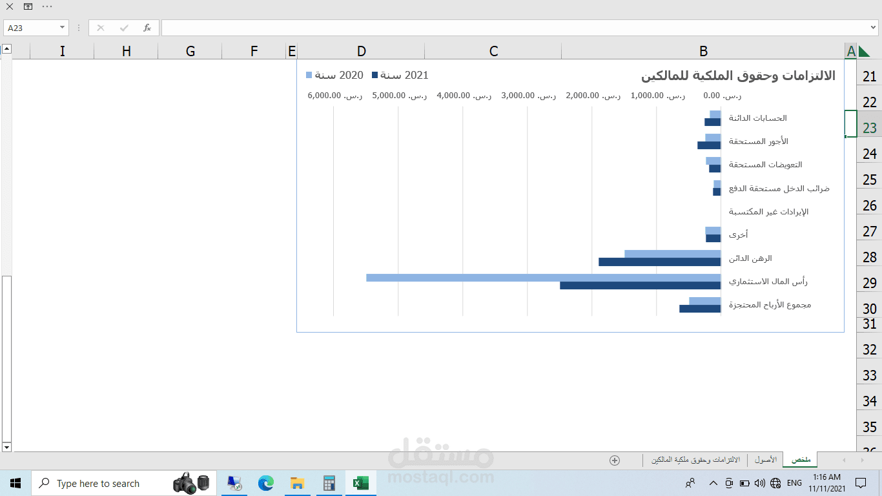The image size is (882, 496).
Task: Click the category label ضرائب الدخل مستحقة الدفع
Action: [779, 189]
